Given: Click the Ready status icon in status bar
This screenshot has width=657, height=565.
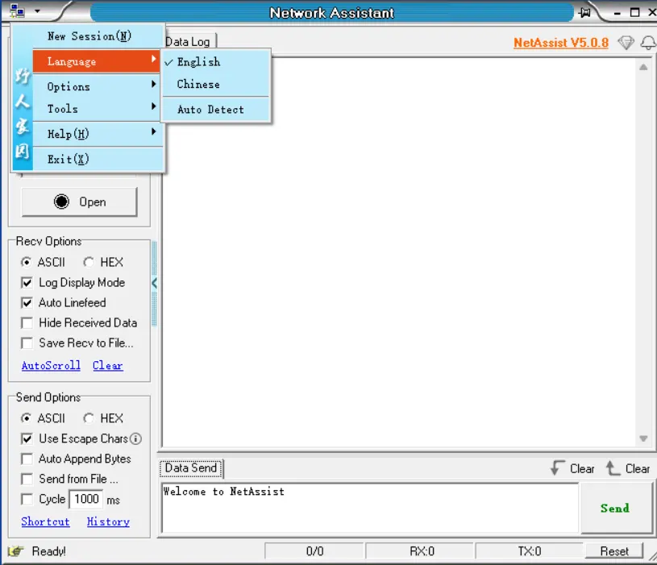Looking at the screenshot, I should [x=15, y=551].
